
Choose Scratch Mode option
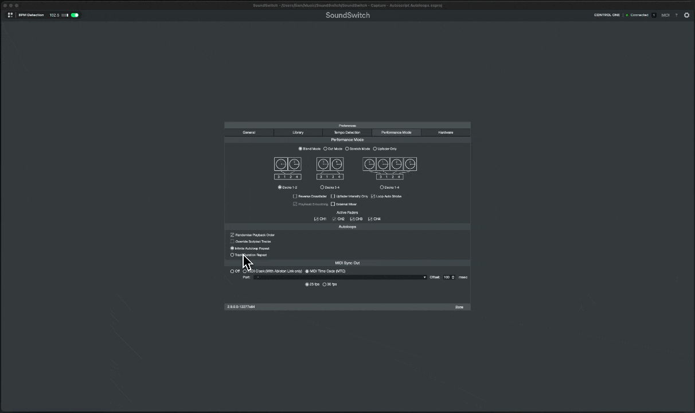[347, 149]
